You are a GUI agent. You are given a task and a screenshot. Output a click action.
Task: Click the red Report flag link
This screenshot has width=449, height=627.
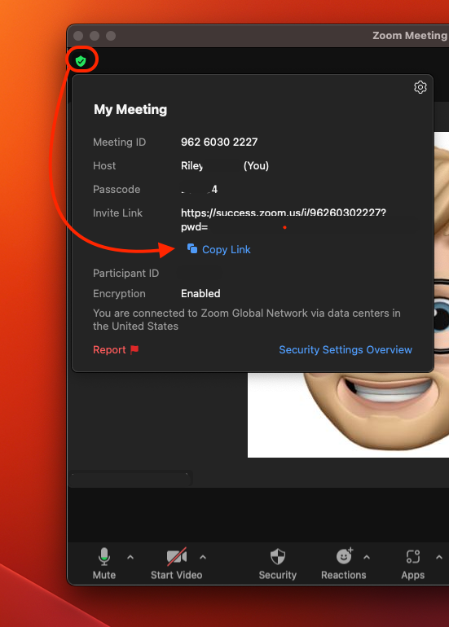tap(116, 349)
